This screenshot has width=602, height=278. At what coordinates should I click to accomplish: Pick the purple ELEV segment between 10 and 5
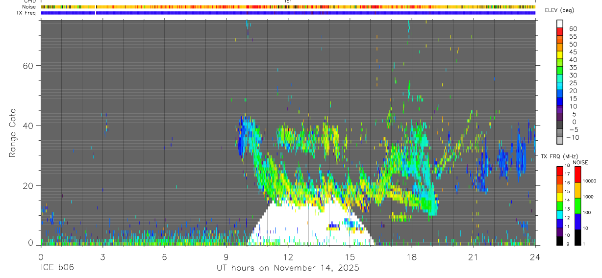point(559,109)
